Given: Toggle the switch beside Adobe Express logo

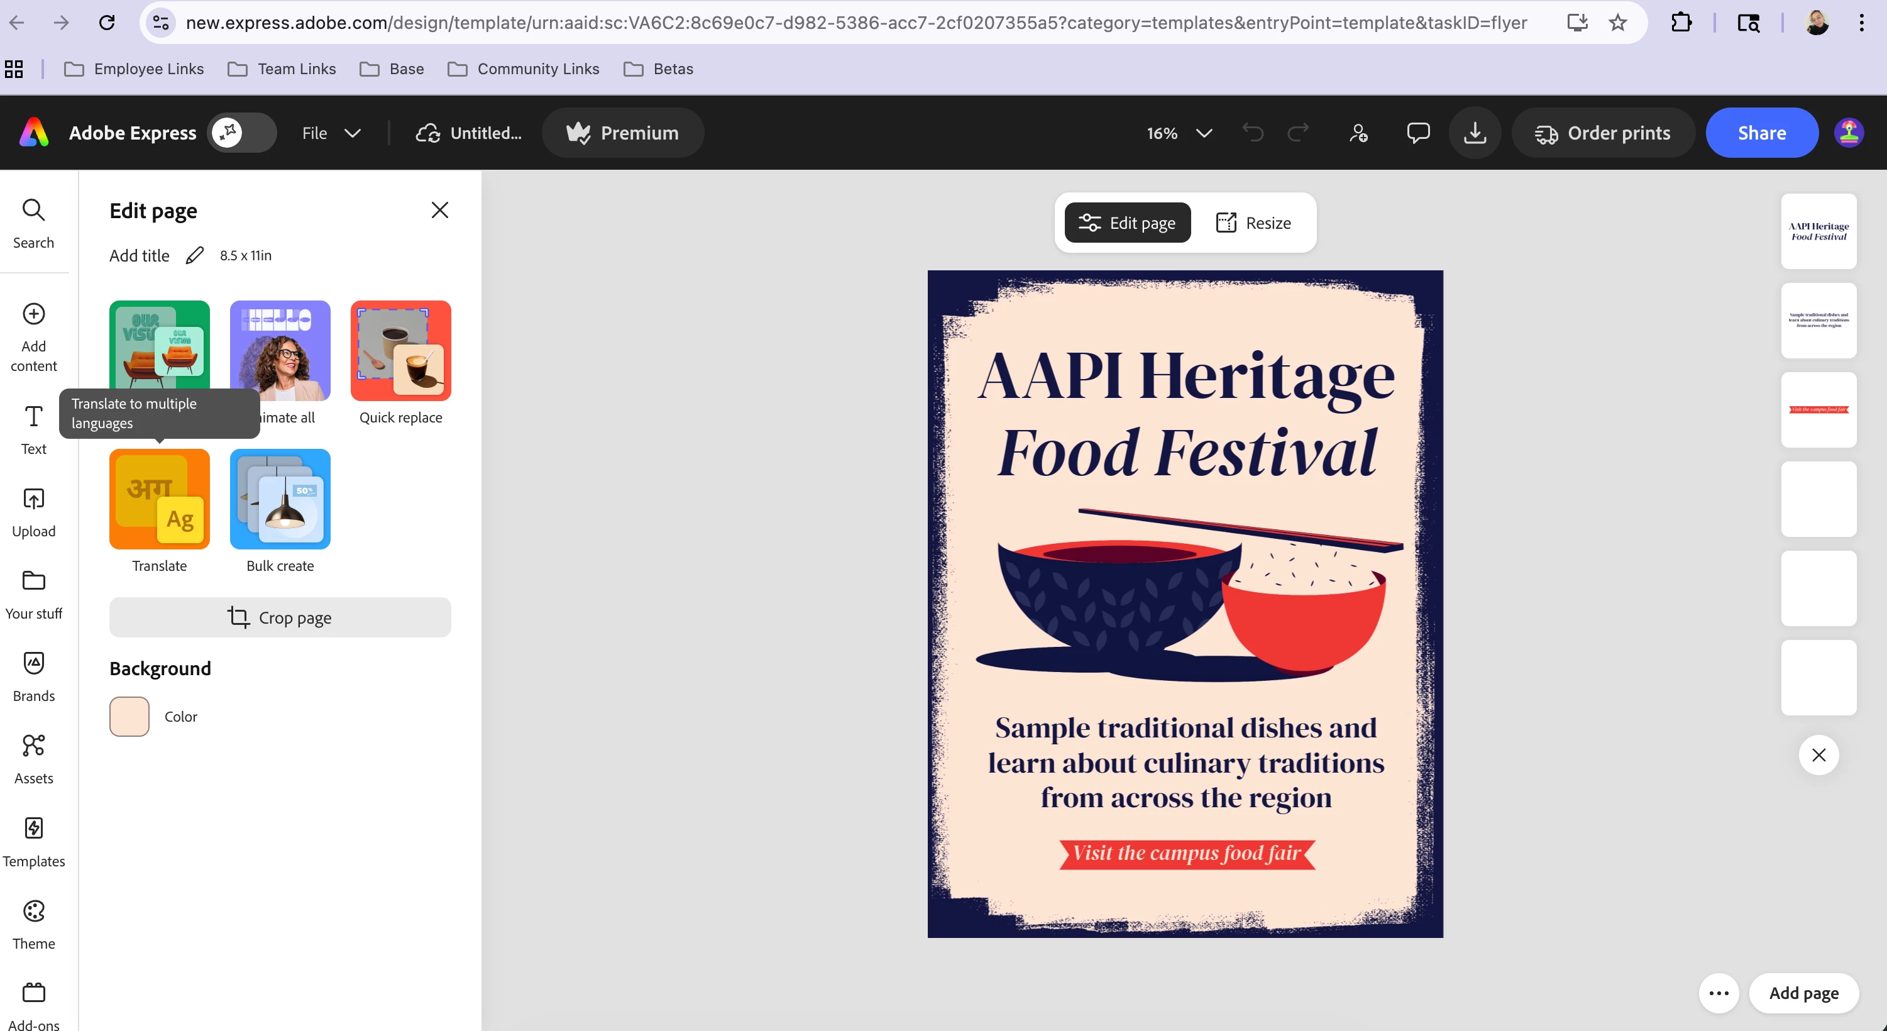Looking at the screenshot, I should click(242, 133).
